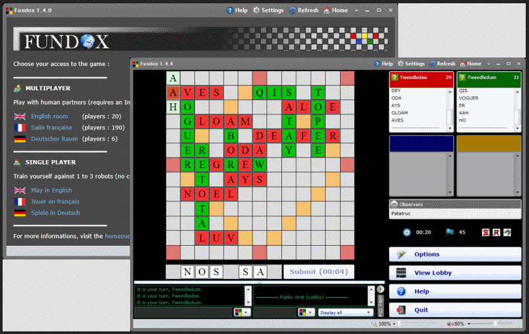
Task: Click German flag beside Deutscher Raum
Action: (20, 139)
